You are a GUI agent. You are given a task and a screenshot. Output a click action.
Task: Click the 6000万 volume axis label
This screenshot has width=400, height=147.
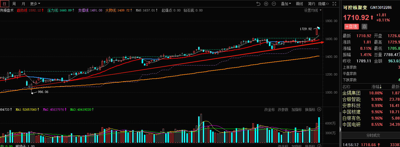(330, 123)
